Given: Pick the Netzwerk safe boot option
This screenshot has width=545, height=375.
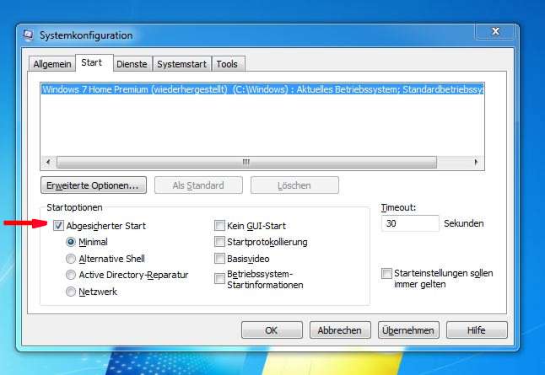Looking at the screenshot, I should [71, 292].
